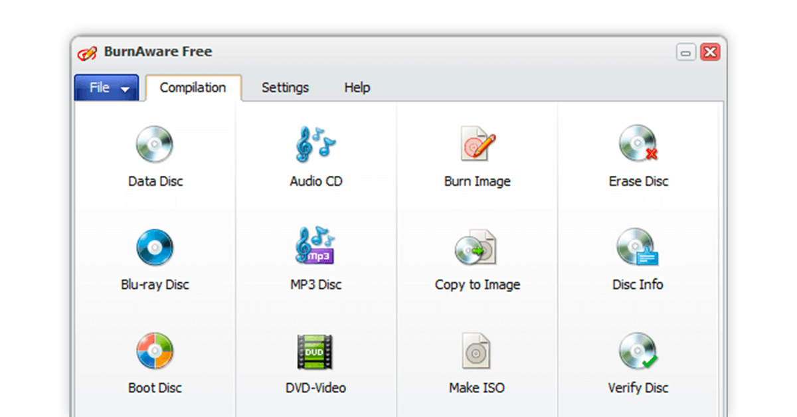Choose the MP3 Disc icon
The image size is (797, 417).
[315, 246]
